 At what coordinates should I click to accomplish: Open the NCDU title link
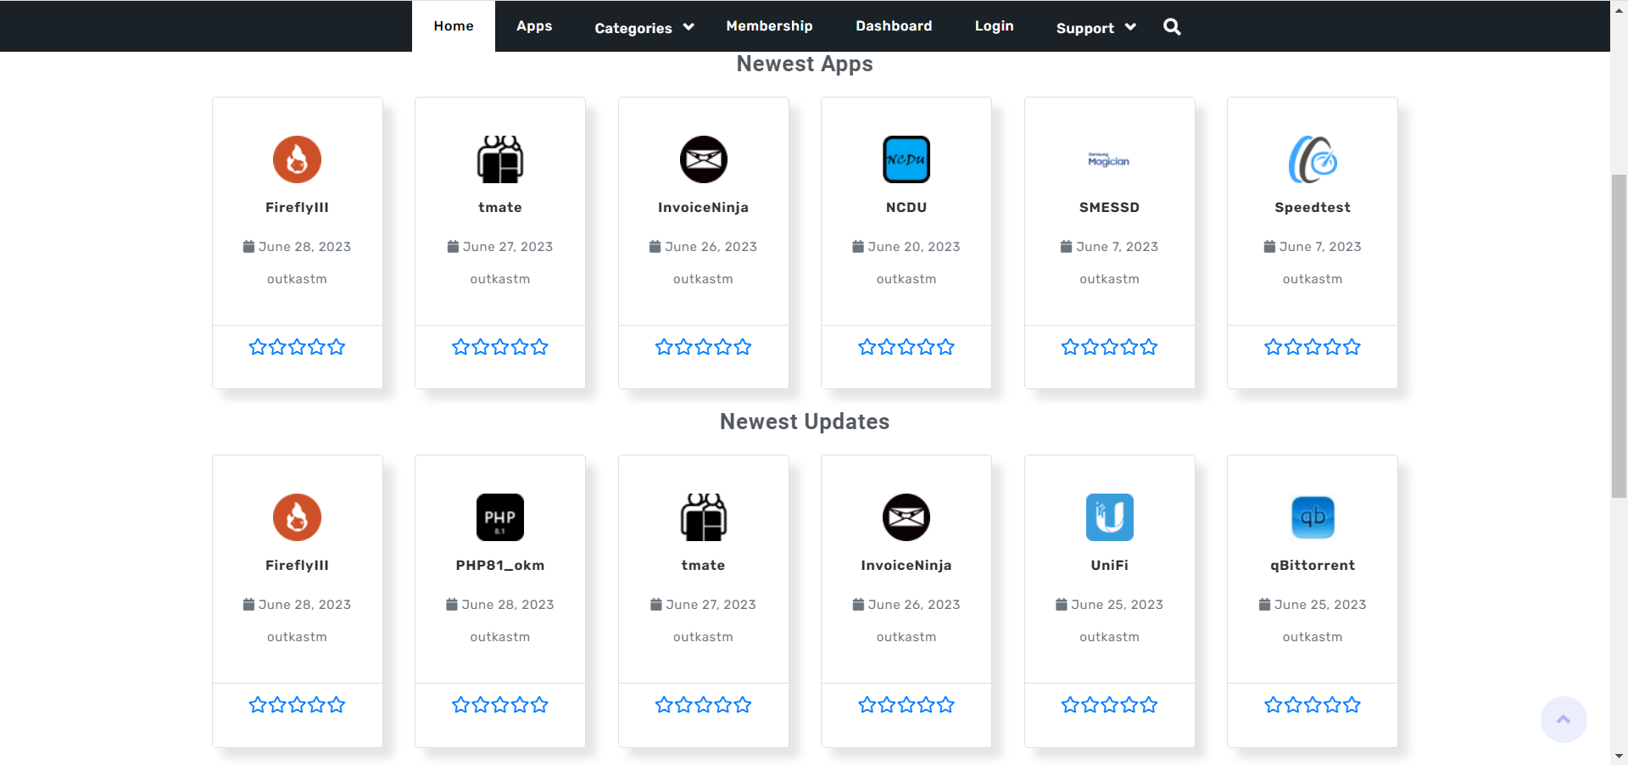point(906,207)
